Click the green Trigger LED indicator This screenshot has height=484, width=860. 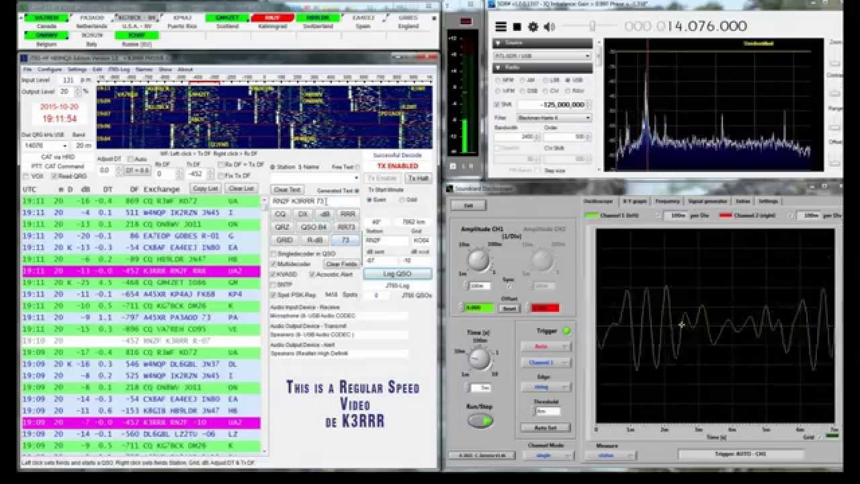(566, 331)
